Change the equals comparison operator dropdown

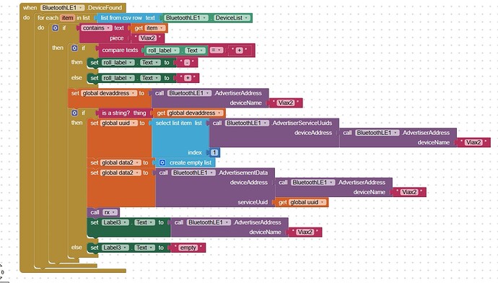point(217,51)
